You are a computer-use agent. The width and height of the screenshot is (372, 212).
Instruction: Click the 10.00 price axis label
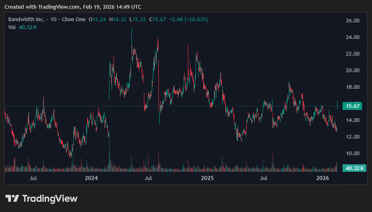point(353,154)
